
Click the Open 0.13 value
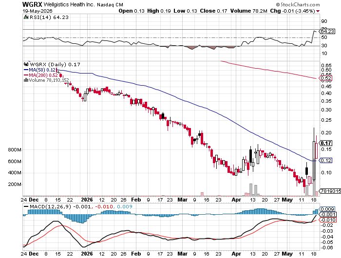[132, 11]
